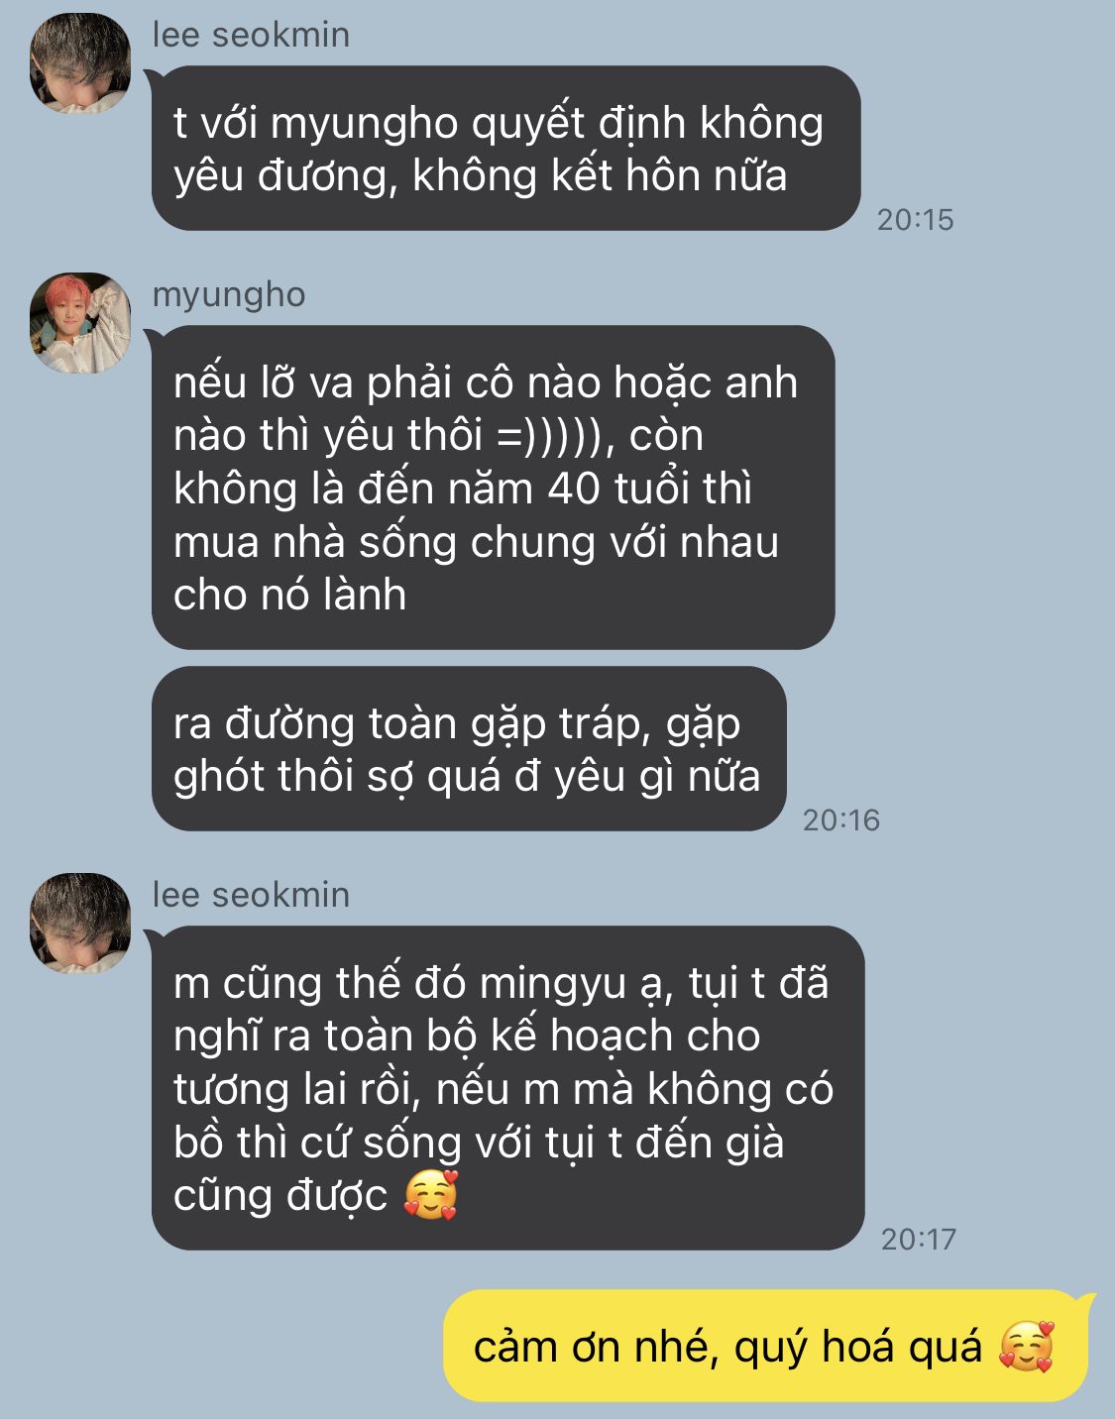Click the 20:16 timestamp

tap(841, 820)
